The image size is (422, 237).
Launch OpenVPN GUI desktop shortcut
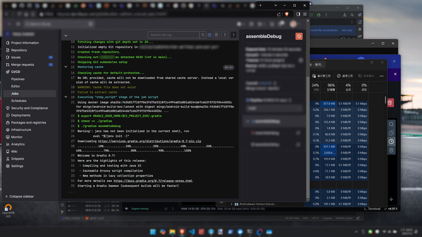[8, 211]
